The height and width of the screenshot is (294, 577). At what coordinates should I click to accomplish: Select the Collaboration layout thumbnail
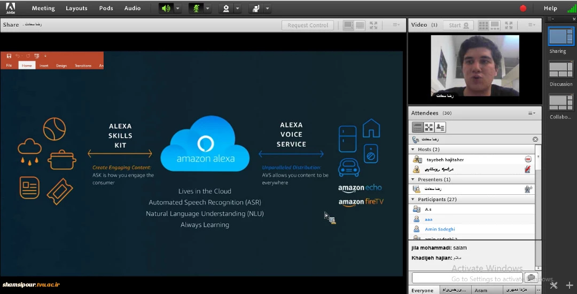pyautogui.click(x=561, y=102)
